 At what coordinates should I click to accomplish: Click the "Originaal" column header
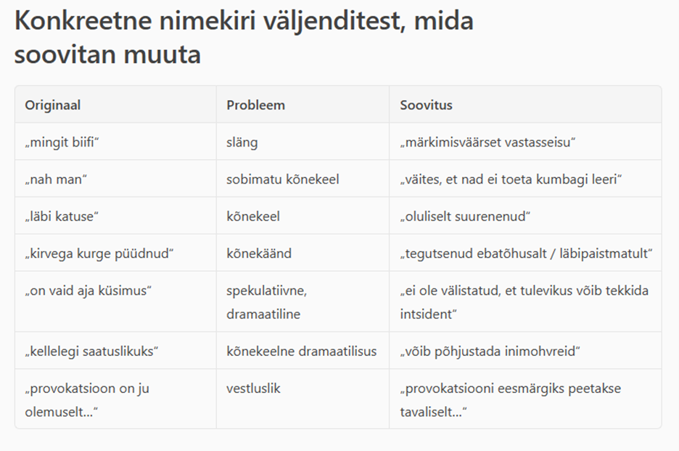pos(53,105)
